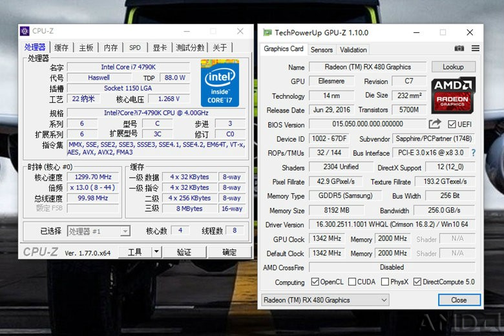Open the Graphics Card tab in GPU-Z
Screen dimensions: 504x336
coord(284,49)
